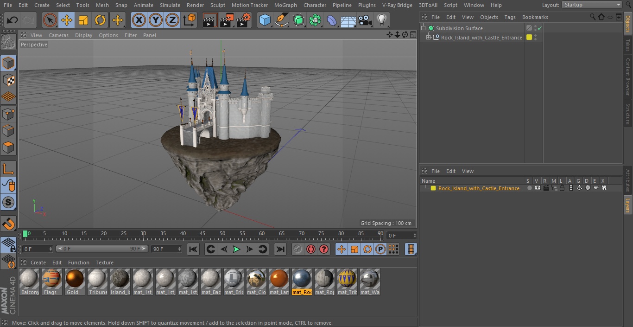
Task: Toggle Autokeying button
Action: pos(310,249)
